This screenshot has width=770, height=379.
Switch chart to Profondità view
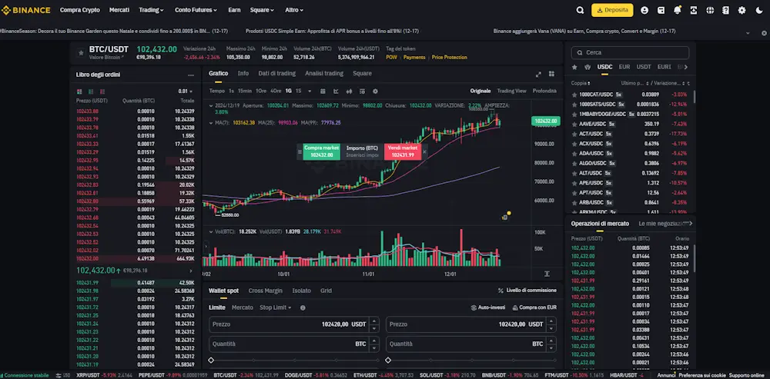(544, 91)
